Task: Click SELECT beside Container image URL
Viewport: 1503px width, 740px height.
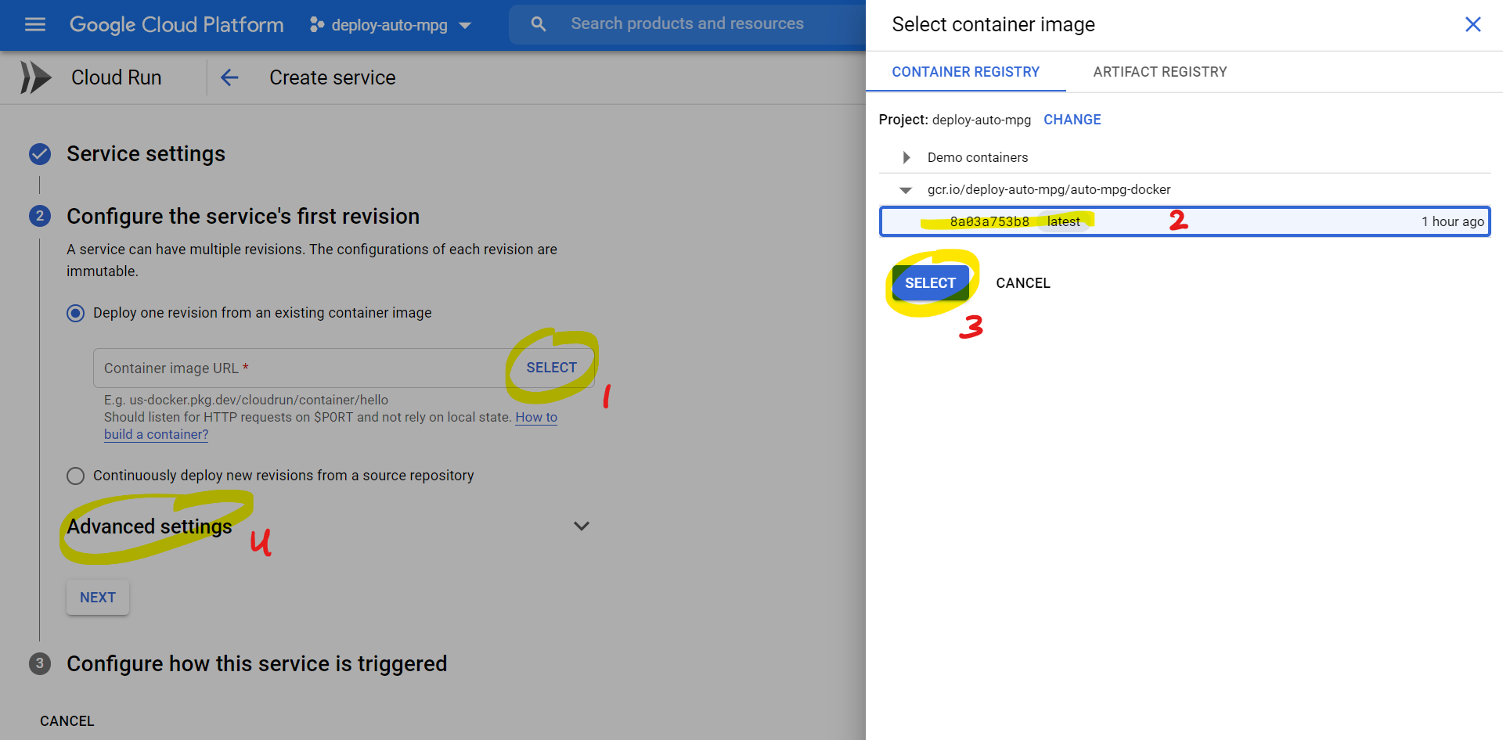Action: (x=552, y=368)
